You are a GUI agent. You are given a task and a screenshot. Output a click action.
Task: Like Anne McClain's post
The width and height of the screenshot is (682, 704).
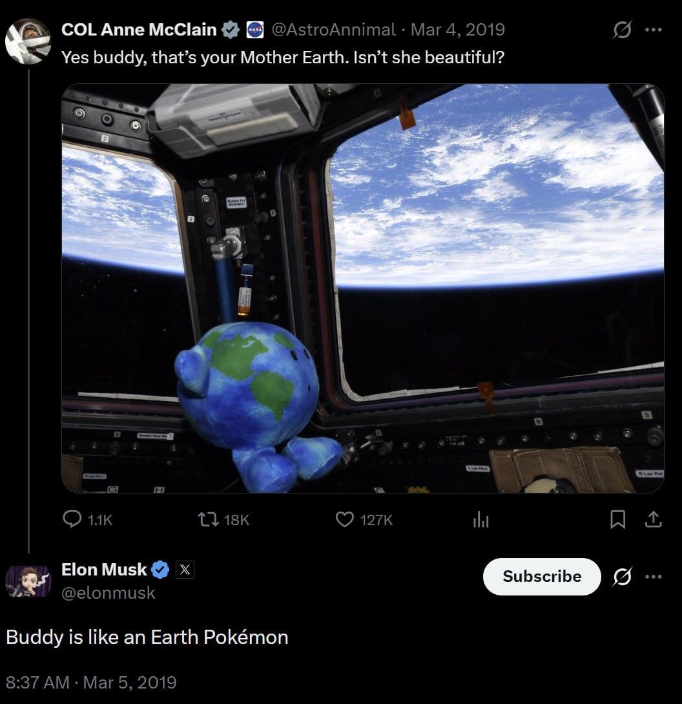point(344,519)
